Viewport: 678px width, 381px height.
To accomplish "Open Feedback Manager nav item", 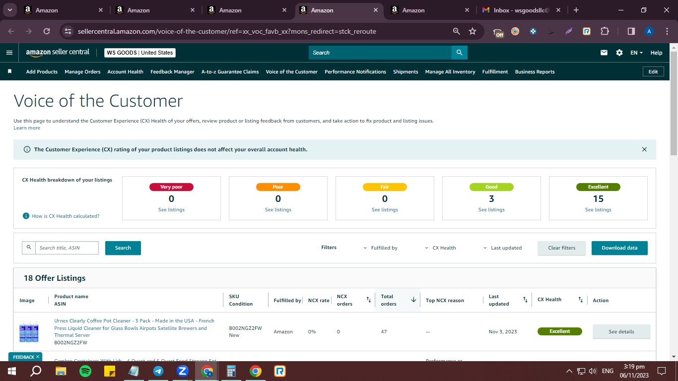I will coord(172,71).
